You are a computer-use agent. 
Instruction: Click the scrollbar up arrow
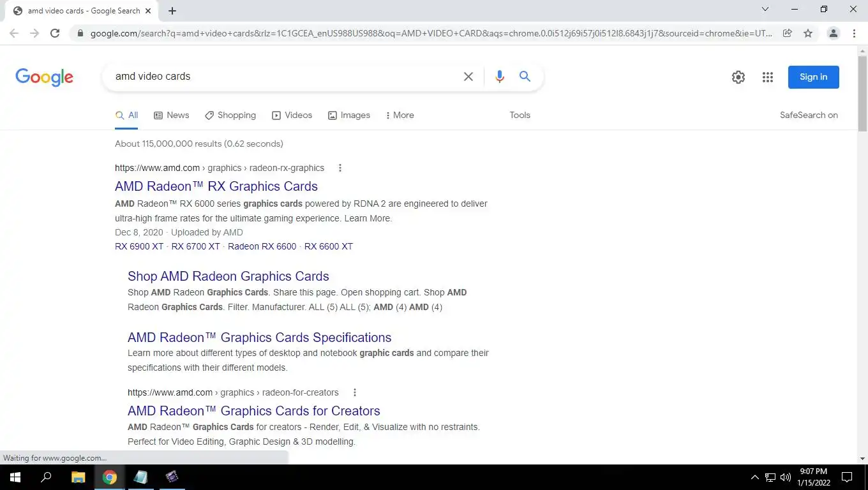862,50
